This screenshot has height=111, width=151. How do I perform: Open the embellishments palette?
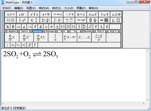[x=34, y=14]
